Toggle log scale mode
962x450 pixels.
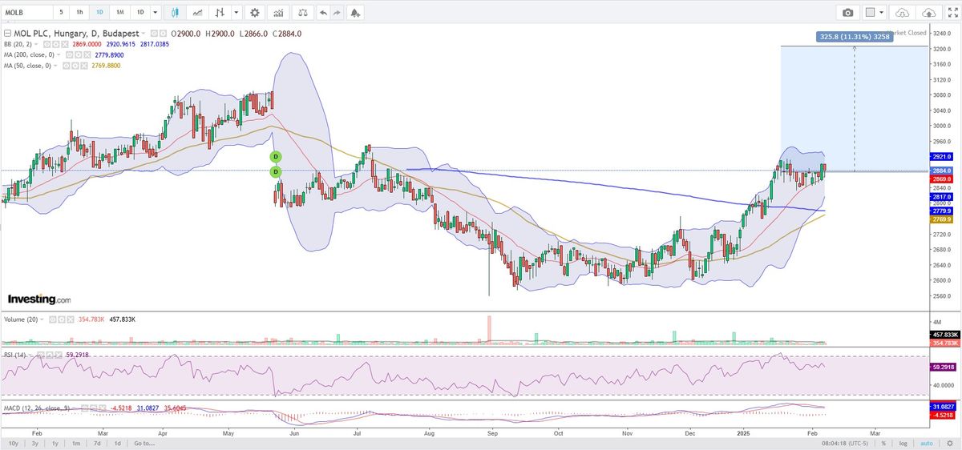click(x=903, y=443)
